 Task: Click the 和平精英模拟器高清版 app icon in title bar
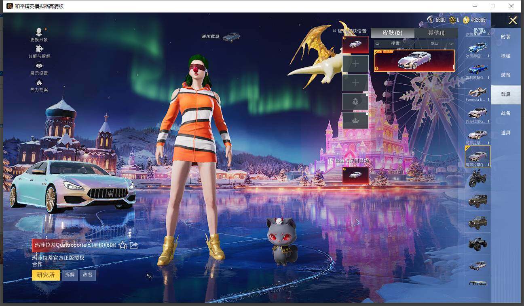click(x=9, y=6)
